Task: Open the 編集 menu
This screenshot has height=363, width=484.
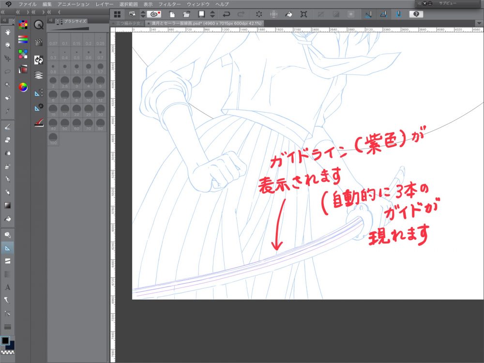Action: pyautogui.click(x=47, y=4)
